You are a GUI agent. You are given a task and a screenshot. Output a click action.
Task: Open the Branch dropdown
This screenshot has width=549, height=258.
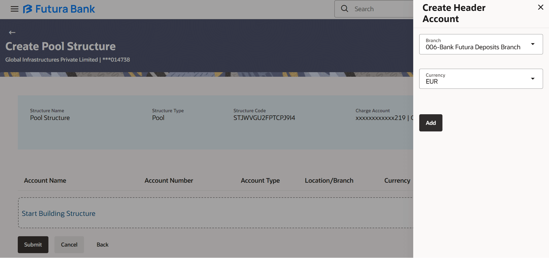pos(481,44)
